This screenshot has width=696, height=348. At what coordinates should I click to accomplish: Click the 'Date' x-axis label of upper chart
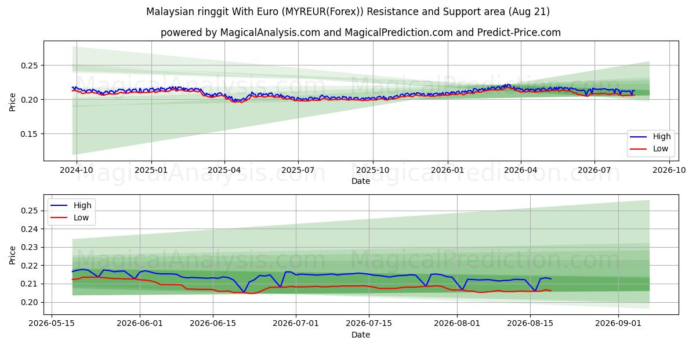tap(361, 181)
